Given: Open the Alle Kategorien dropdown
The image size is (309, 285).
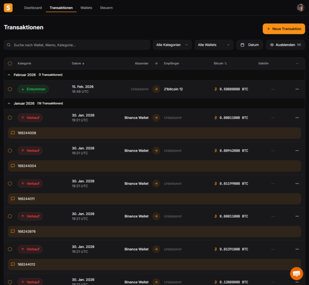Looking at the screenshot, I should point(172,45).
